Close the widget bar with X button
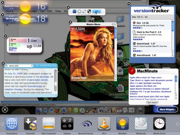 point(5,109)
